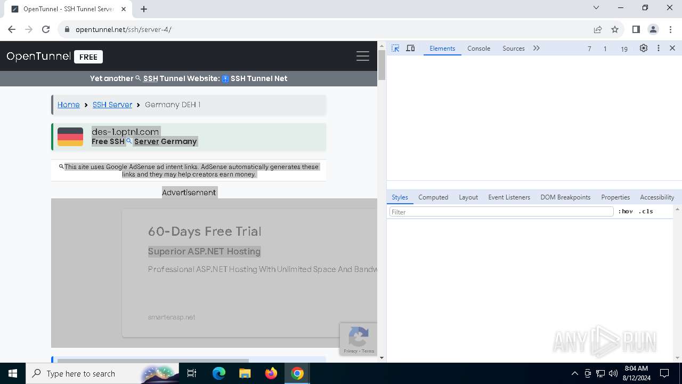View site information lock icon
This screenshot has width=682, height=384.
[67, 29]
